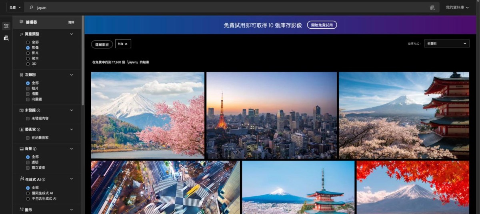Open the info icon next to 未發掘
Screen dimensions: 480x214
coord(38,110)
